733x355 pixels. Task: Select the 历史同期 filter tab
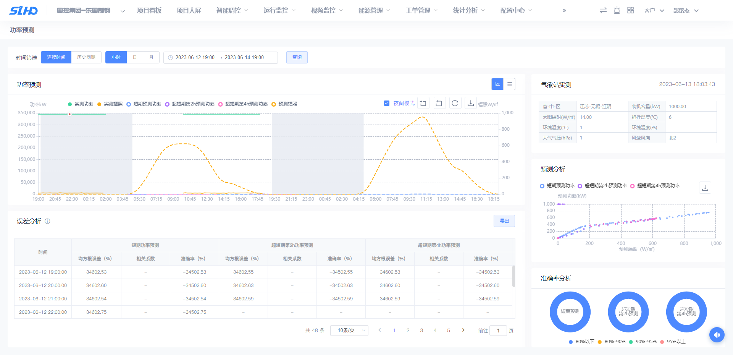pyautogui.click(x=86, y=57)
